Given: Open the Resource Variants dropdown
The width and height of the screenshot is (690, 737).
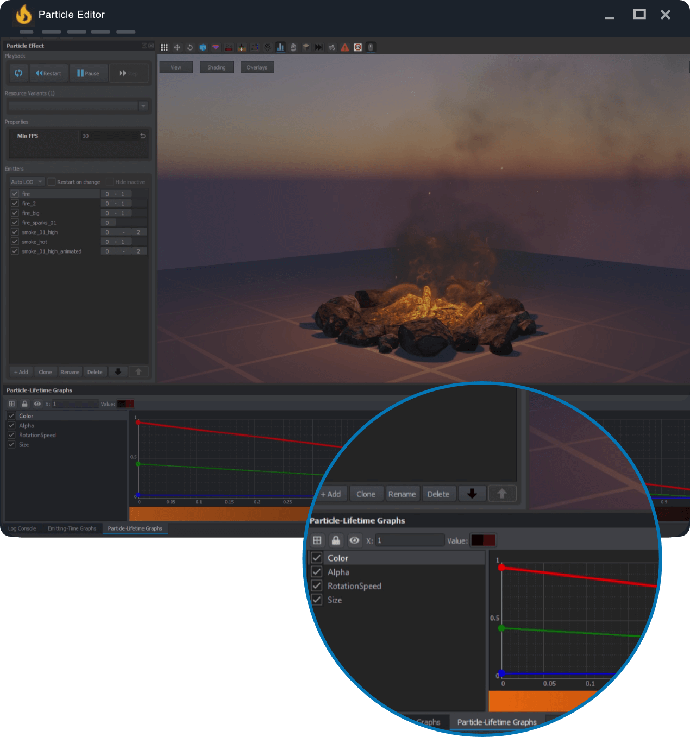Looking at the screenshot, I should [143, 106].
